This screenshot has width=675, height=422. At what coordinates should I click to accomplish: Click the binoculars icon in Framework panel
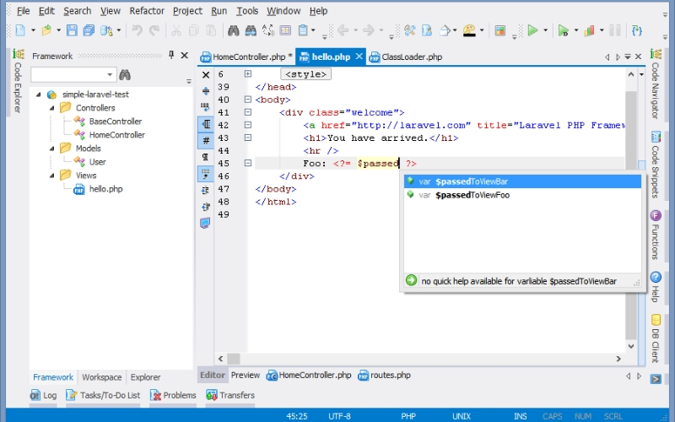pos(125,75)
